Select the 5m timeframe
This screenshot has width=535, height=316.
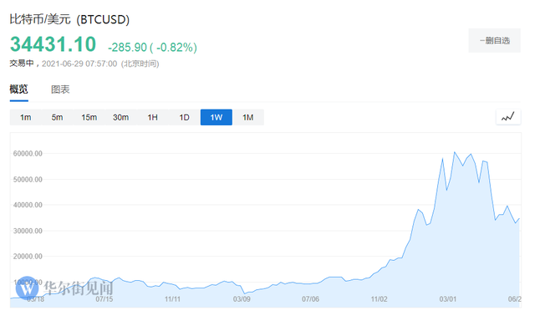(x=57, y=117)
